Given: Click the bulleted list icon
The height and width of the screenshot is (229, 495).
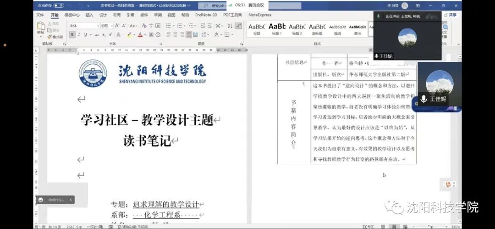Looking at the screenshot, I should tap(169, 26).
